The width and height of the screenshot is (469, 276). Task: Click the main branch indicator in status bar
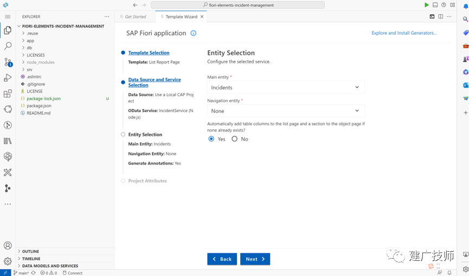(x=21, y=273)
